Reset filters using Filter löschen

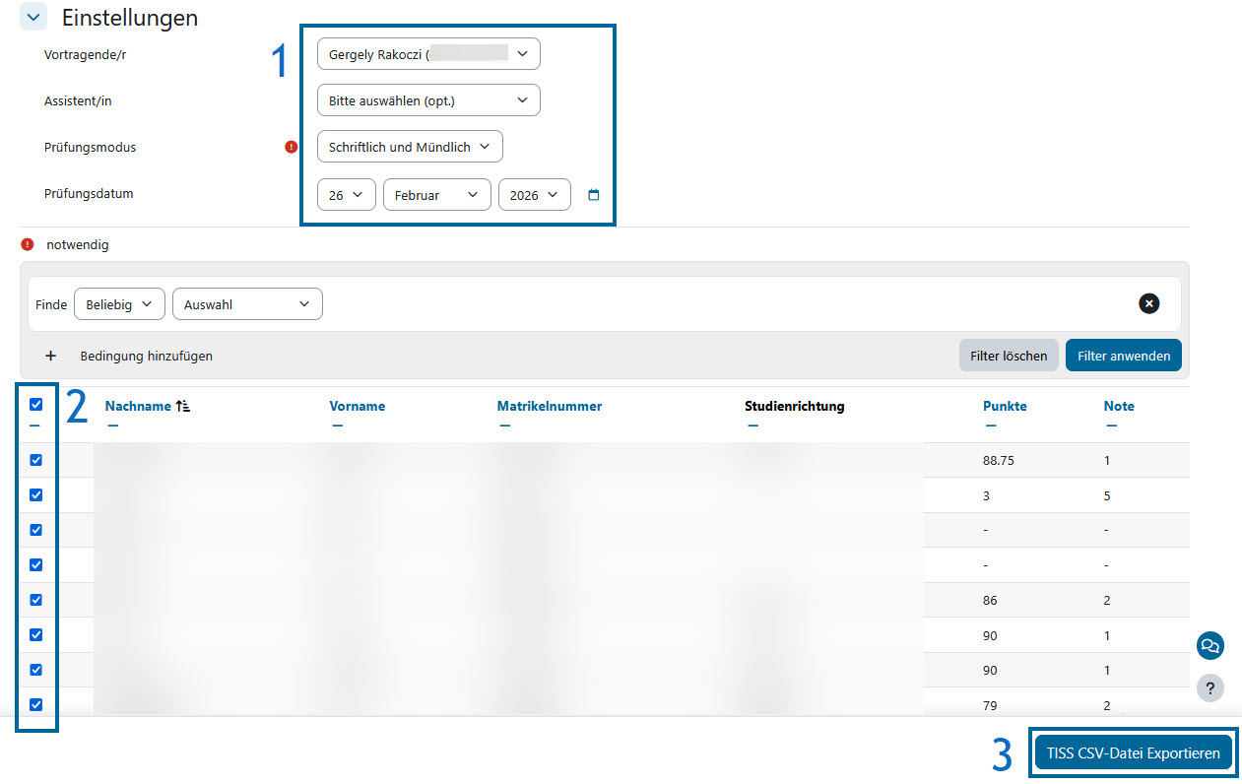coord(1009,355)
